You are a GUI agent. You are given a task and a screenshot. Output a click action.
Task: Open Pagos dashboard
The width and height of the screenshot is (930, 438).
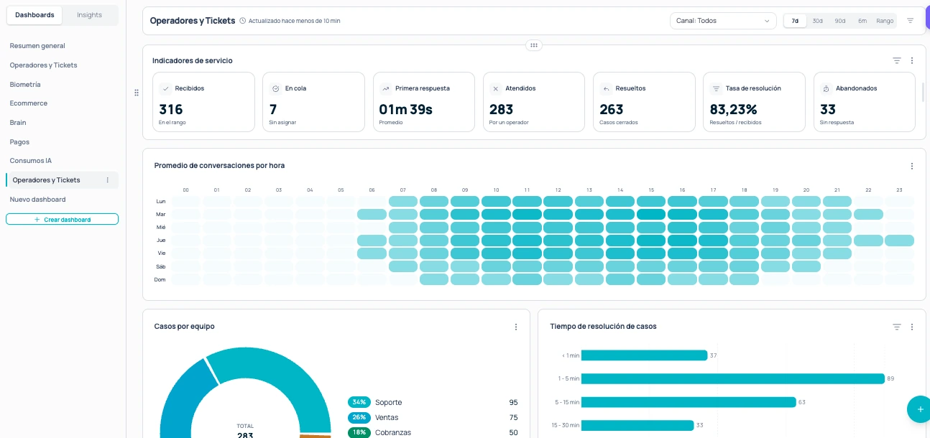(19, 142)
